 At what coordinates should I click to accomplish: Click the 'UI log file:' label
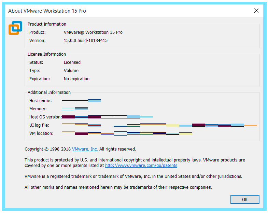[39, 125]
